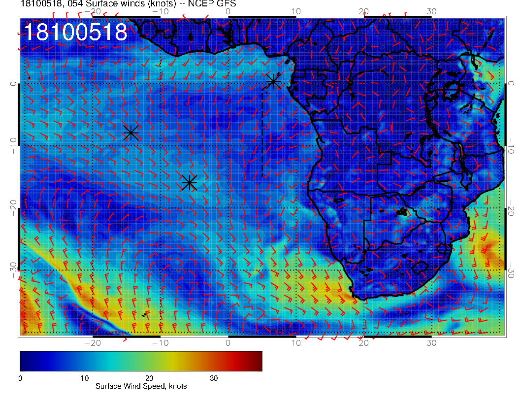520x402 pixels.
Task: Click the small island near 12°W, 37°S
Action: pyautogui.click(x=144, y=314)
